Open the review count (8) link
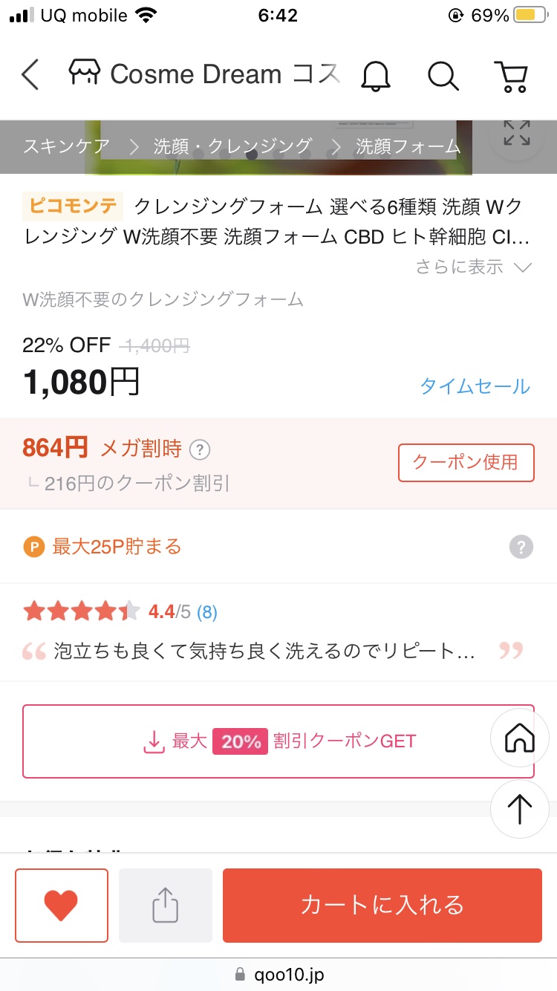 [207, 612]
